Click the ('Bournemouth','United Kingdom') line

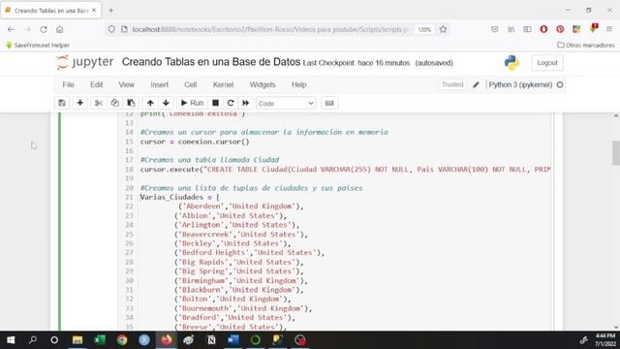pyautogui.click(x=243, y=308)
